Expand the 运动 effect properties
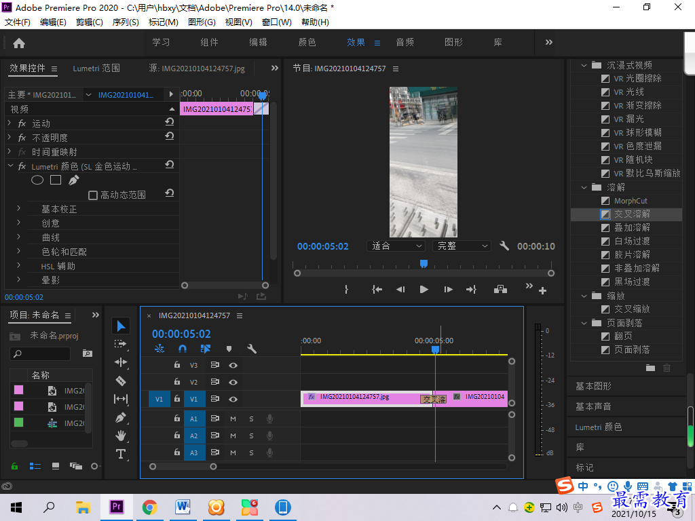This screenshot has height=521, width=695. tap(10, 123)
